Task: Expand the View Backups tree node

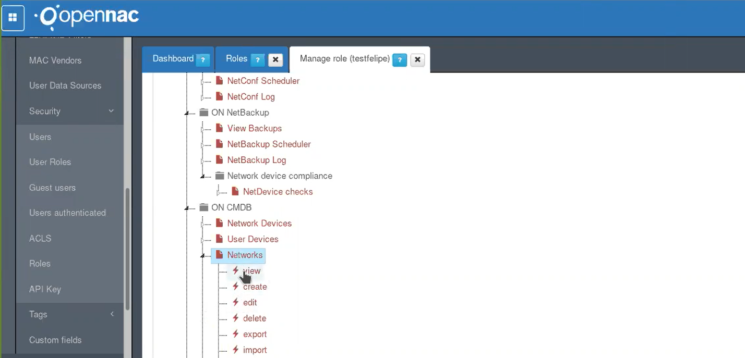Action: tap(202, 129)
